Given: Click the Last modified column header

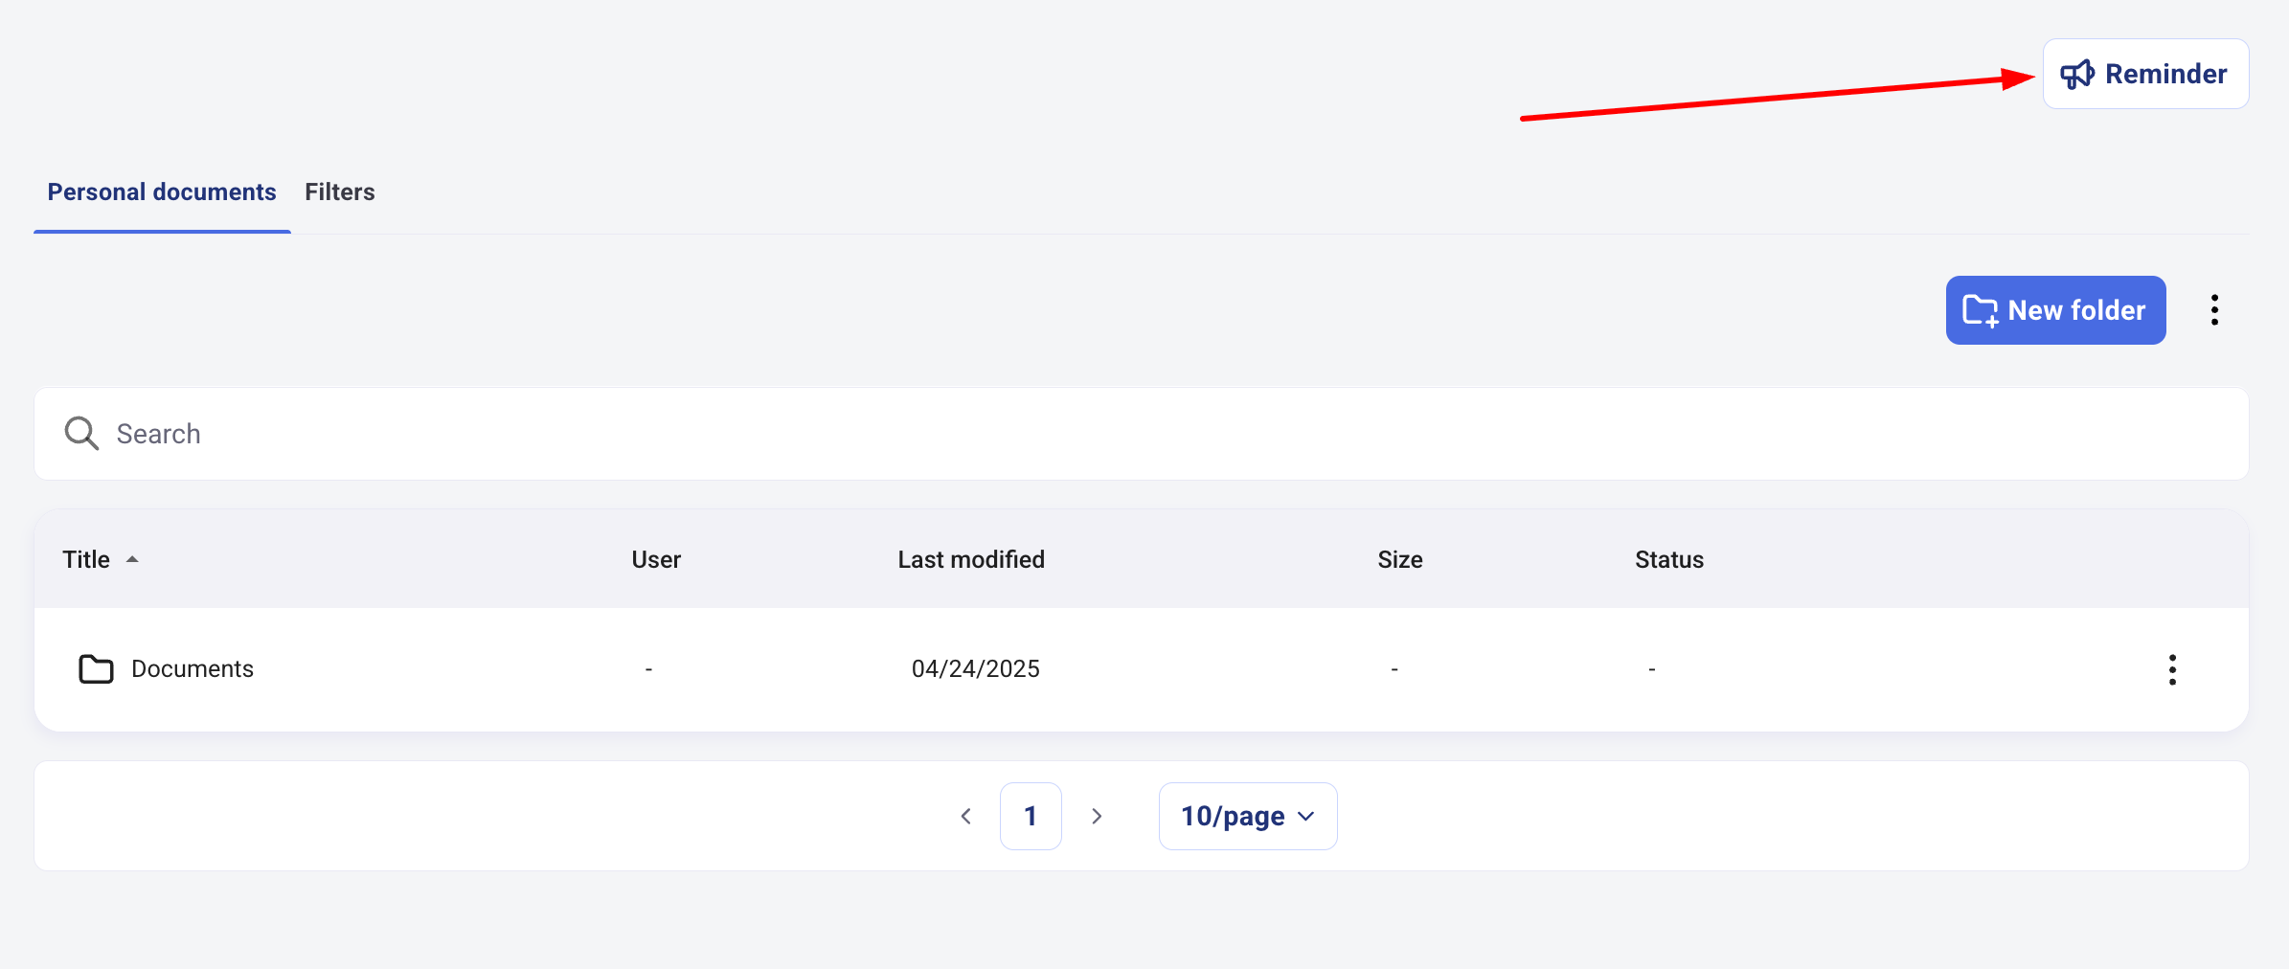Looking at the screenshot, I should [x=971, y=560].
